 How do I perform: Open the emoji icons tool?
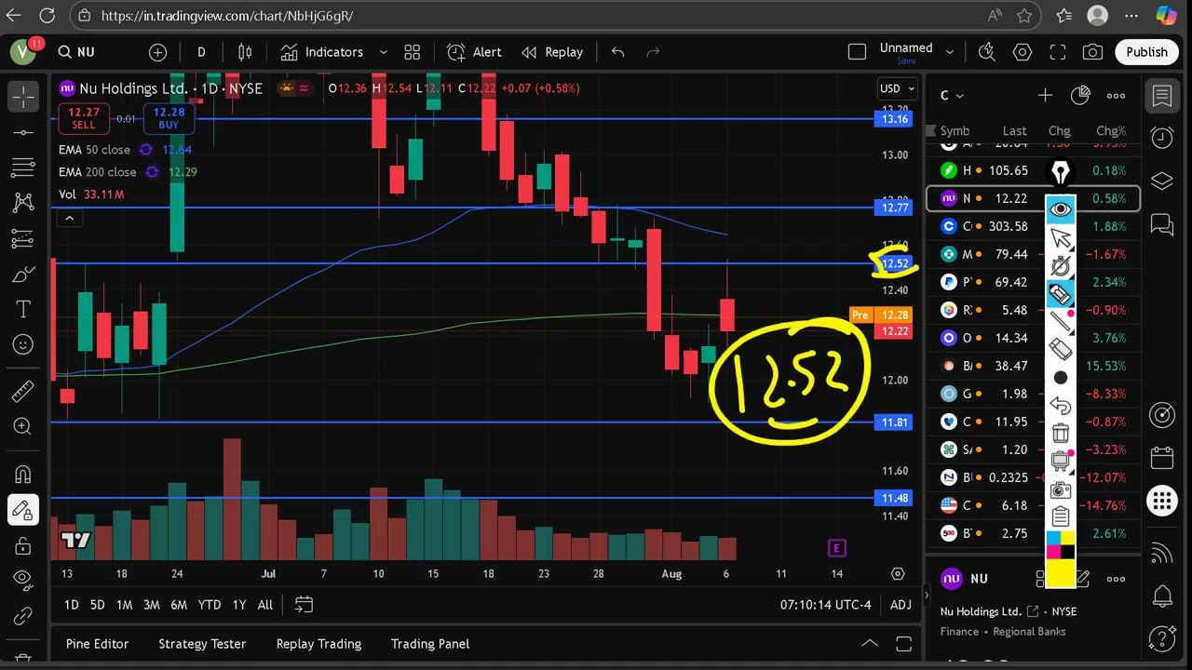point(23,344)
